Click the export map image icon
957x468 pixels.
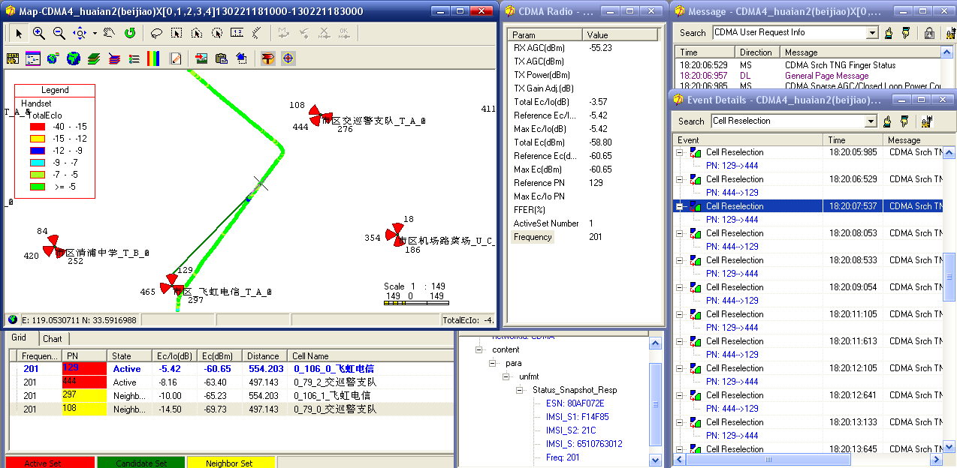coord(201,58)
